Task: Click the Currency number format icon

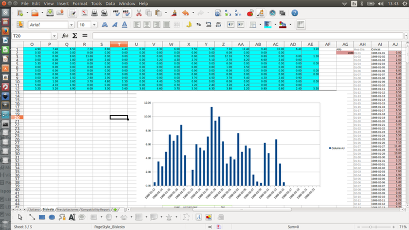Action: [188, 25]
